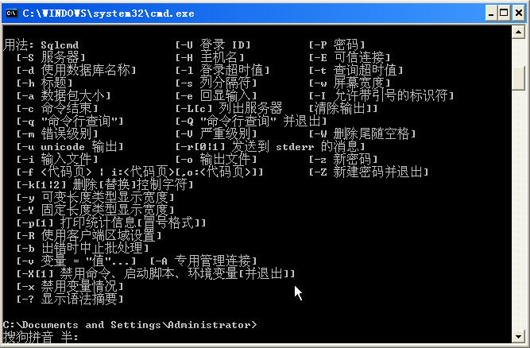Click the [-Z 新建密码并退出] option text

click(x=369, y=172)
